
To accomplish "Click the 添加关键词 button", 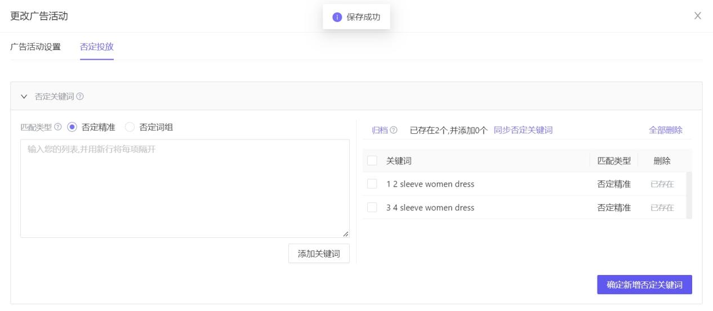I will click(x=319, y=254).
